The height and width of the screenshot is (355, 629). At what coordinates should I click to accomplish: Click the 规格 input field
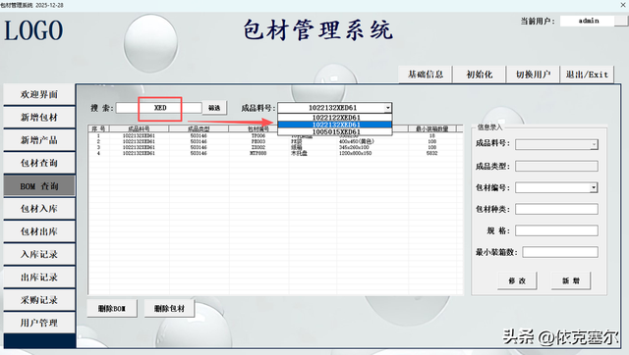556,230
